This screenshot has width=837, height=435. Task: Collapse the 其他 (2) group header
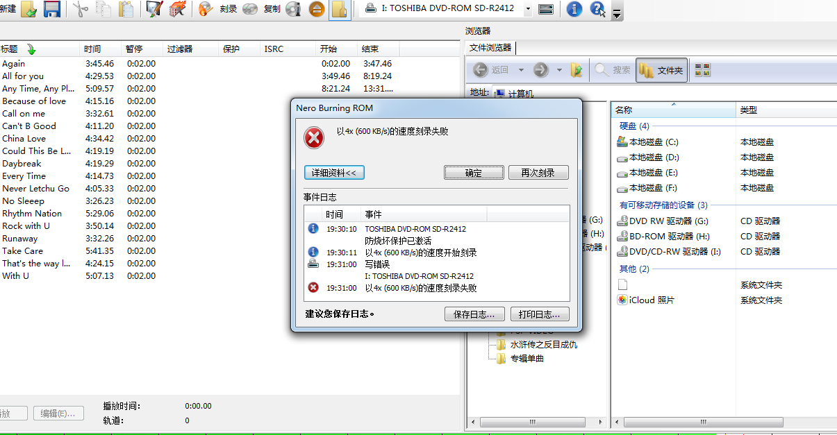[x=634, y=269]
